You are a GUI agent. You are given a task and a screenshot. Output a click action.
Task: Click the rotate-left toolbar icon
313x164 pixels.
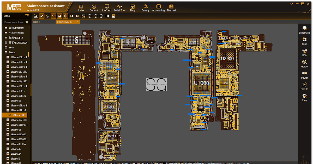(x=95, y=16)
